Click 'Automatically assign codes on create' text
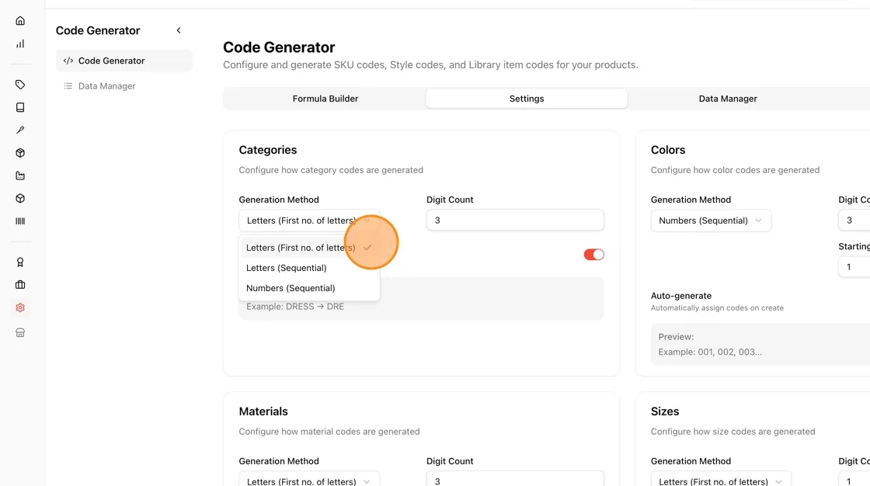Image resolution: width=870 pixels, height=486 pixels. point(717,308)
